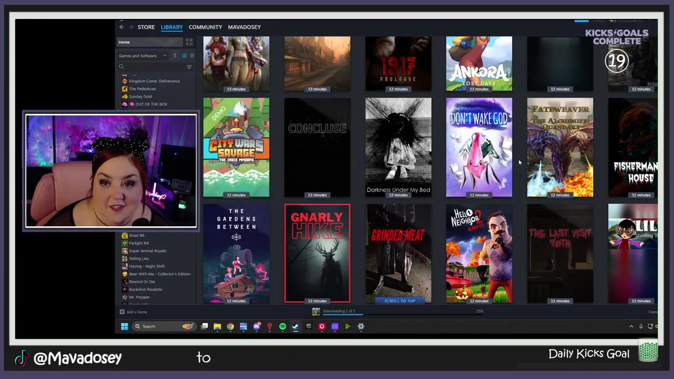Screen dimensions: 674x379
Task: Open the COMMUNITY tab
Action: [205, 27]
